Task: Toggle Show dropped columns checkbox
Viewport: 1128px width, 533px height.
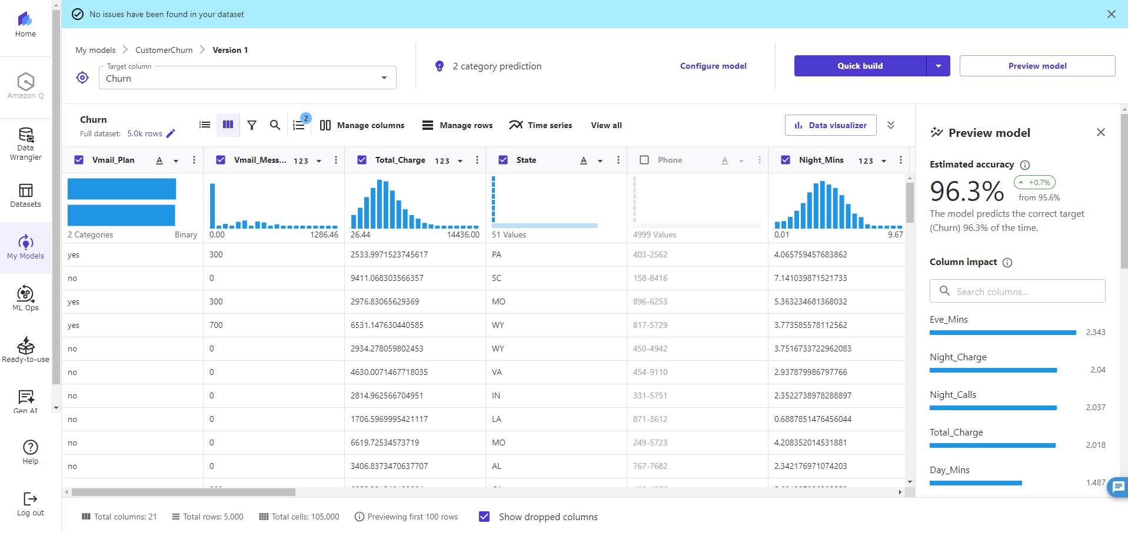Action: tap(484, 517)
